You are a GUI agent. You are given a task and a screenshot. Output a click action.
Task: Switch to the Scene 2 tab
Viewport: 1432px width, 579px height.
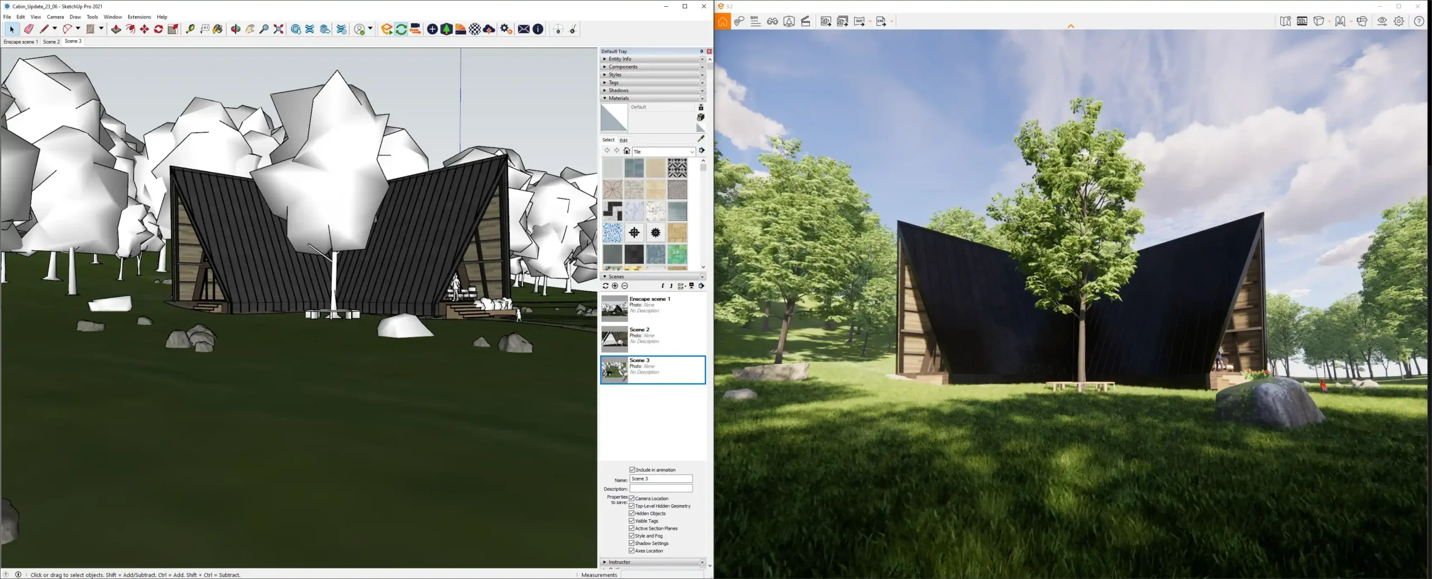tap(51, 41)
